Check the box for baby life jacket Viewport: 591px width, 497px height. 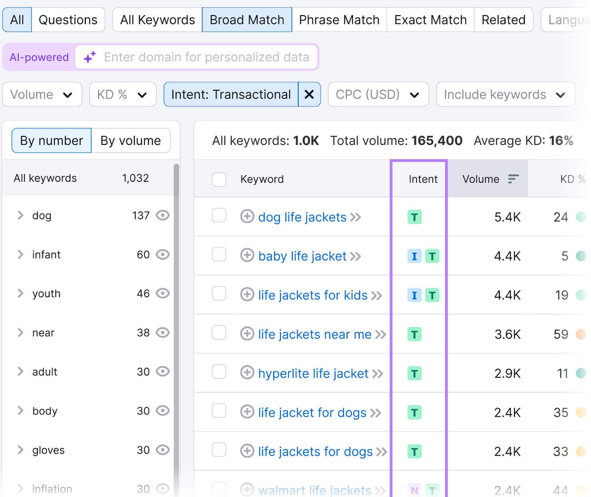tap(219, 254)
